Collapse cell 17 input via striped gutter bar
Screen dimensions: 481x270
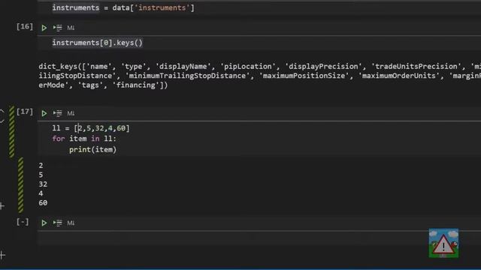point(12,132)
